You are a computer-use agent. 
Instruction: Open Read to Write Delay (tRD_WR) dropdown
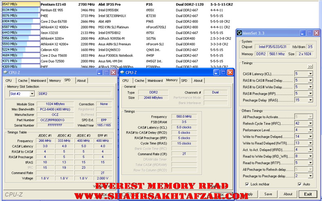310,156
